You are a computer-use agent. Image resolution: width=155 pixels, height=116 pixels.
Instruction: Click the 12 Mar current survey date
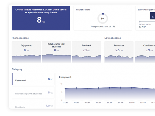click(142, 27)
